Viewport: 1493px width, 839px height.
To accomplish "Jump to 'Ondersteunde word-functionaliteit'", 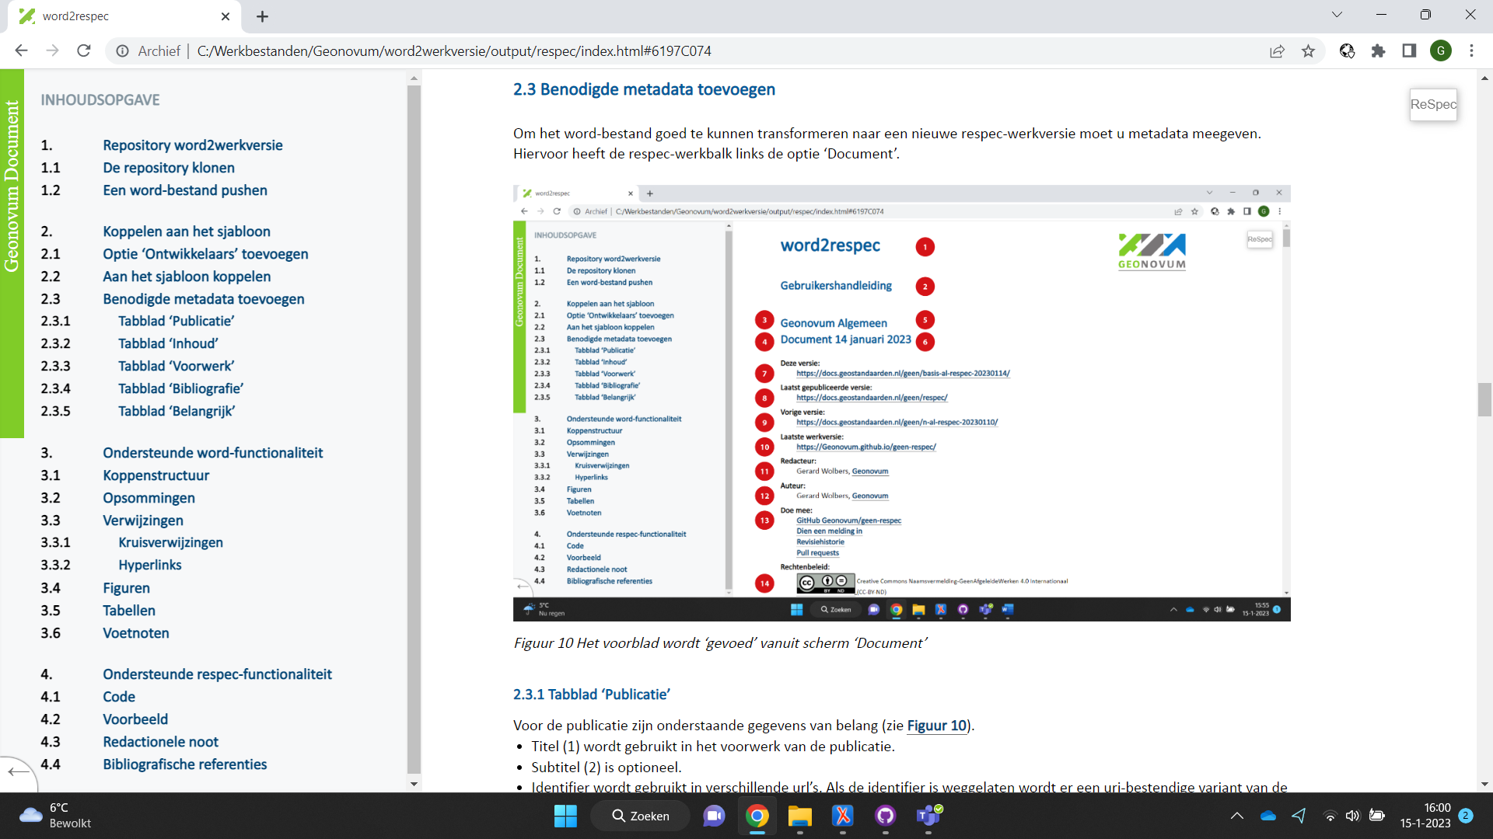I will (213, 453).
